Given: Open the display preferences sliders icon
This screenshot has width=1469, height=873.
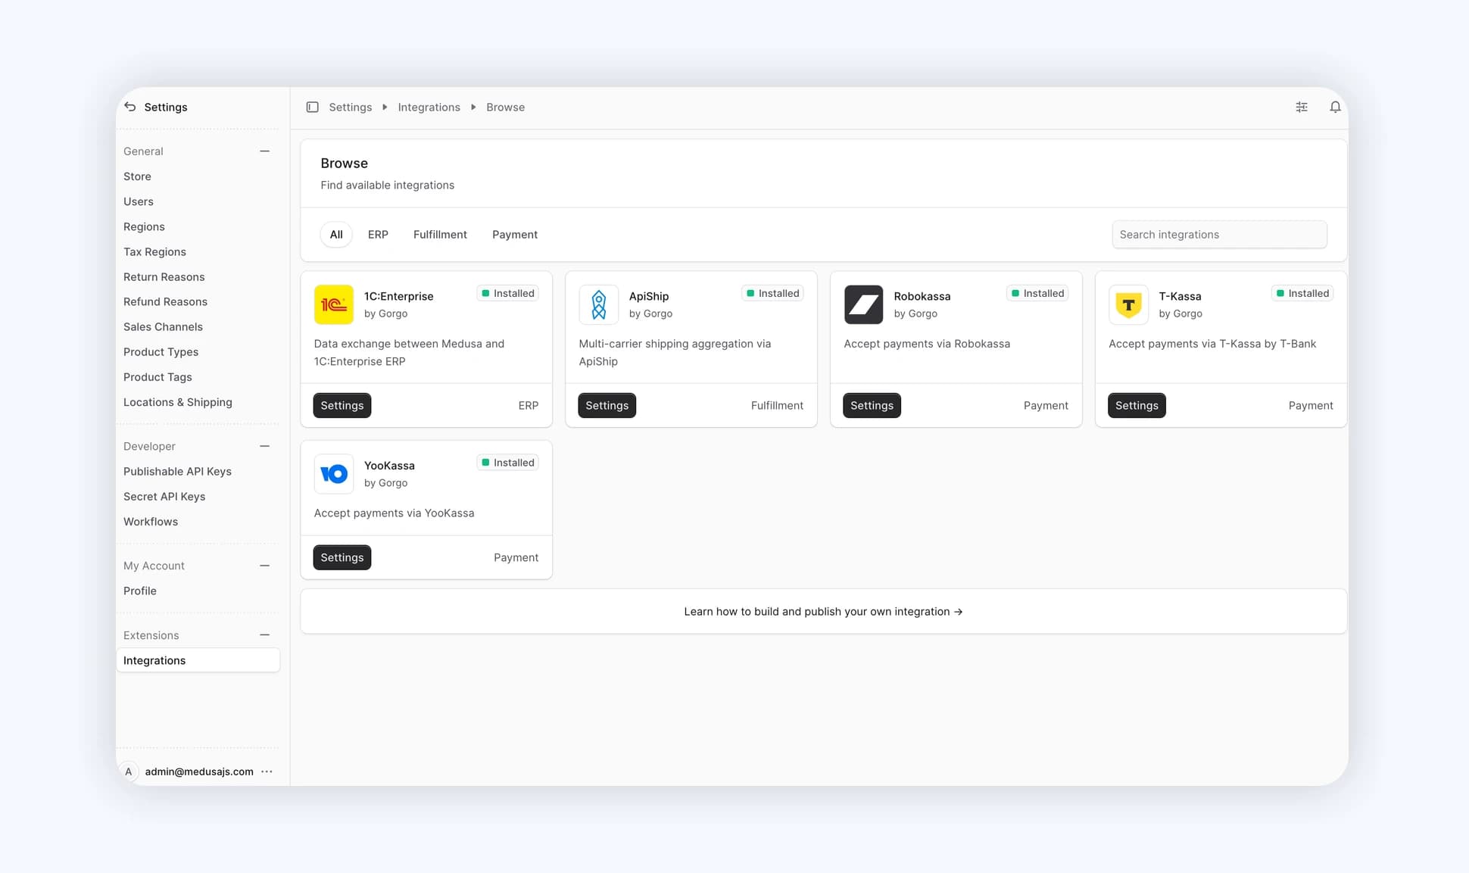Looking at the screenshot, I should click(1302, 107).
